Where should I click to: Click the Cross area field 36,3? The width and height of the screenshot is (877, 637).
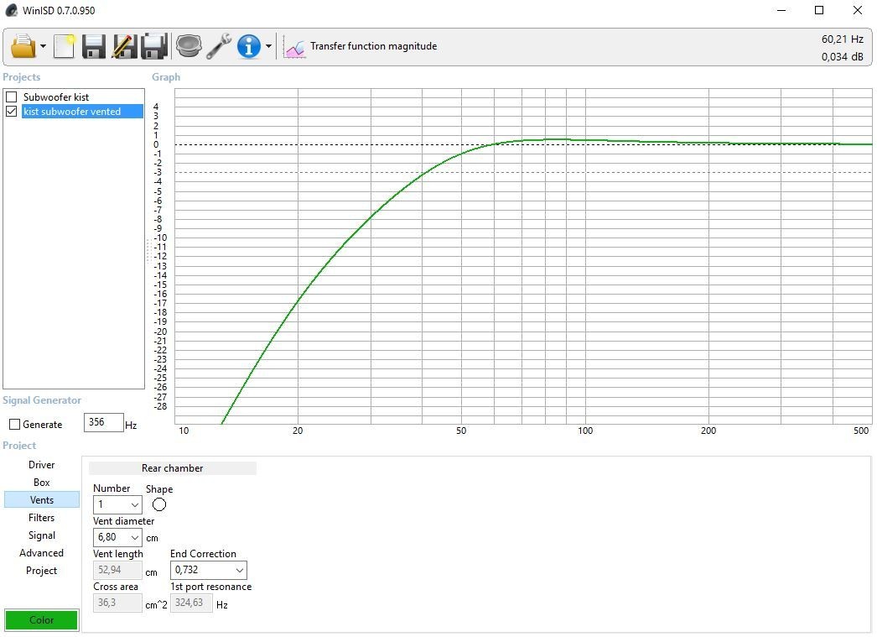pyautogui.click(x=117, y=603)
